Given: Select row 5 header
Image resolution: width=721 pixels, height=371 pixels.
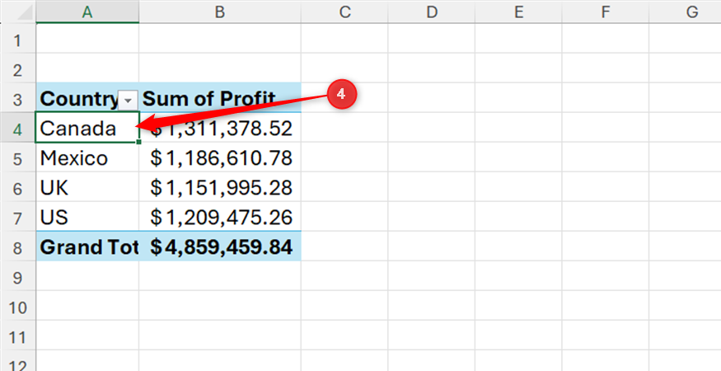Looking at the screenshot, I should 17,157.
